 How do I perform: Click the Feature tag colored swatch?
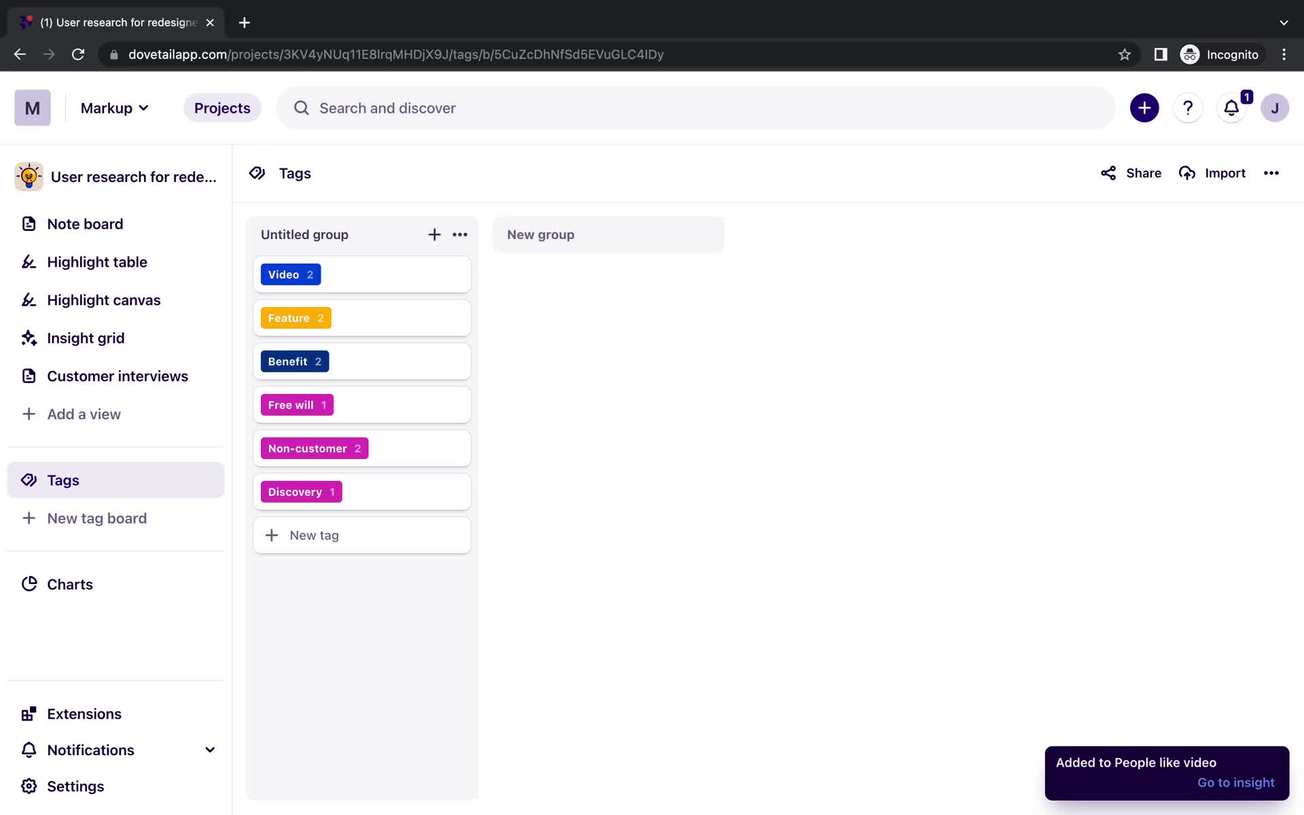click(295, 317)
